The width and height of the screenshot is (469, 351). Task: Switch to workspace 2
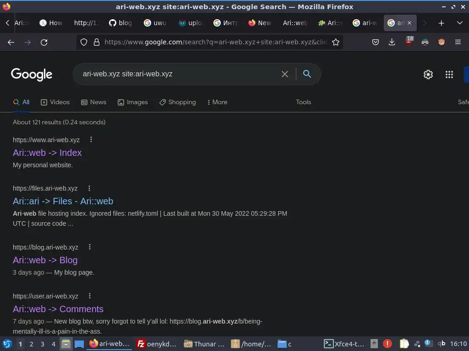(x=32, y=344)
